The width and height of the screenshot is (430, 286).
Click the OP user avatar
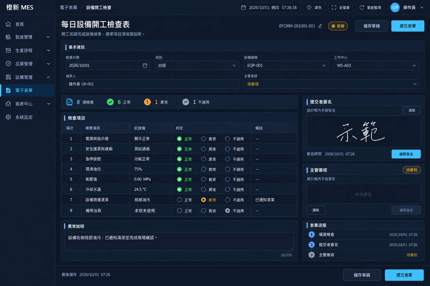(x=395, y=8)
